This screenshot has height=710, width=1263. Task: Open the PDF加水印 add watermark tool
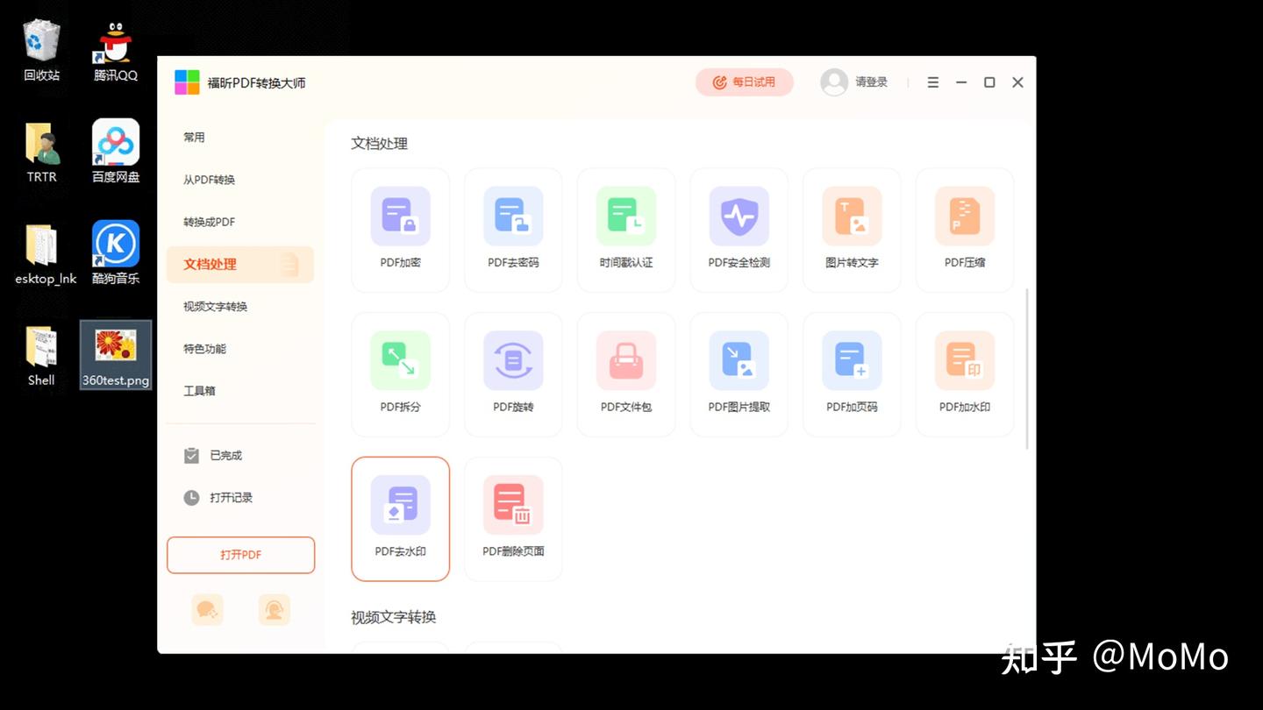coord(965,374)
